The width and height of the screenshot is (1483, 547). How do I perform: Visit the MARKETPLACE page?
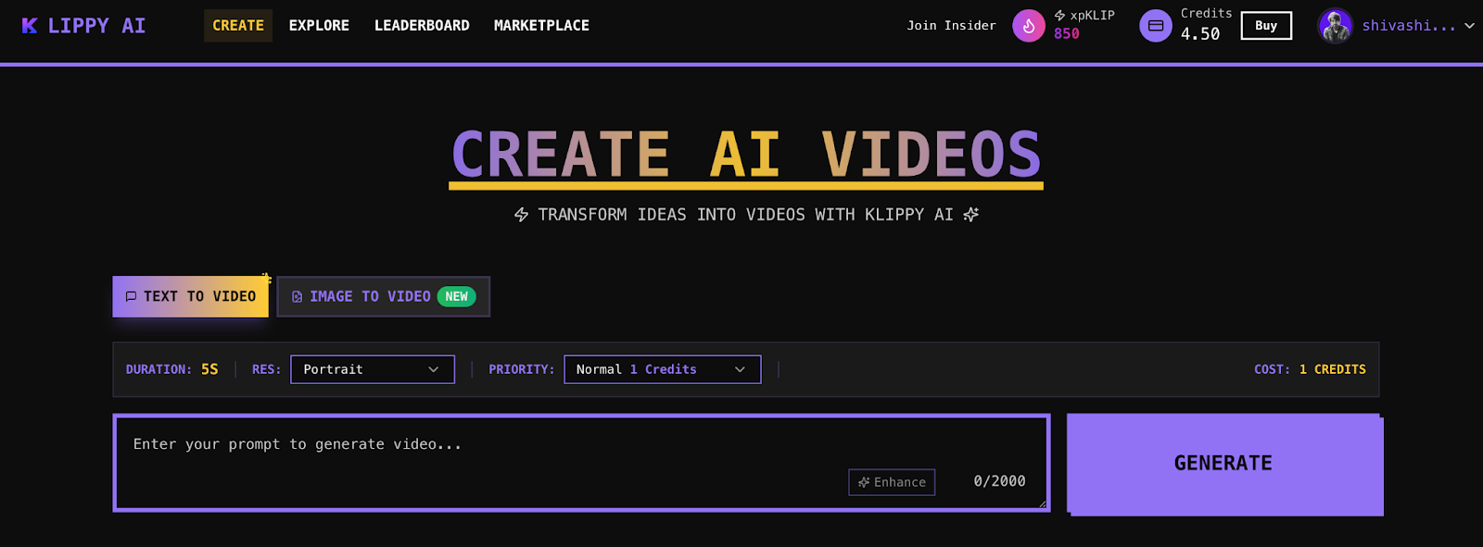pyautogui.click(x=541, y=26)
